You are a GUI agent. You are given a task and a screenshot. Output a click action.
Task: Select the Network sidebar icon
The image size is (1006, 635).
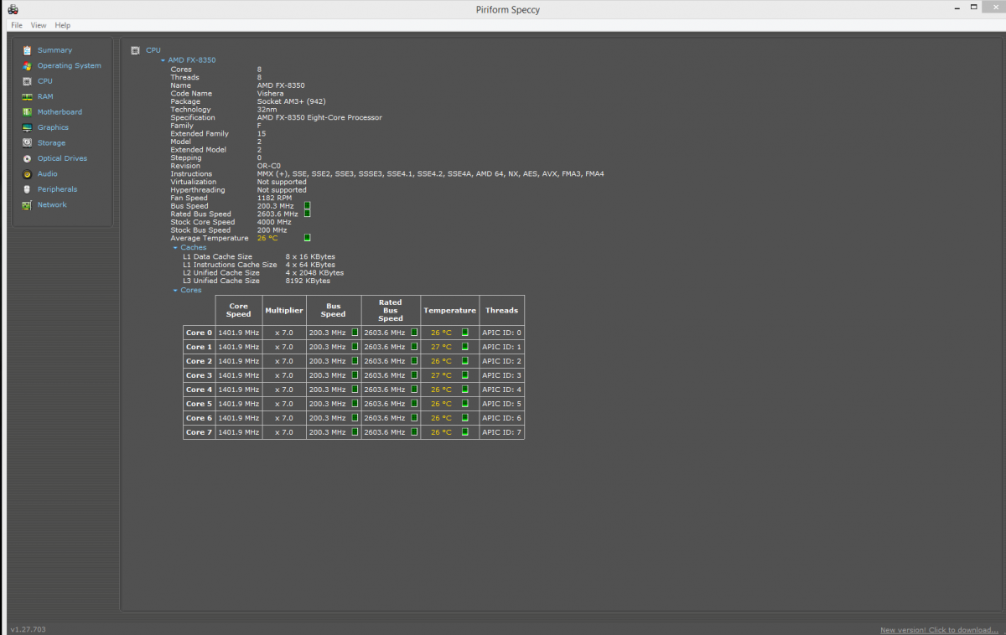(x=28, y=205)
